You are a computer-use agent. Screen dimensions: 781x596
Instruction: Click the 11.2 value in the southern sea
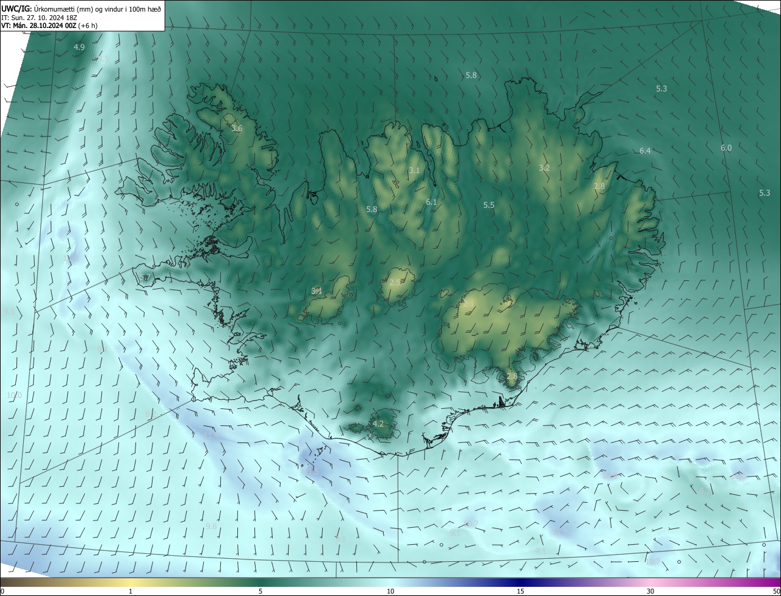click(560, 532)
